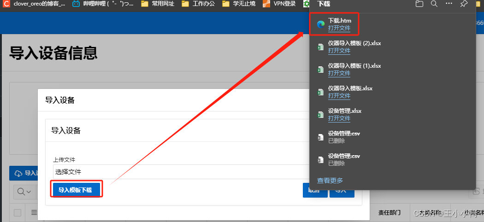The image size is (484, 222).
Task: Click 打开文件 under 仪器导入模板 (2).xlsx
Action: point(339,51)
